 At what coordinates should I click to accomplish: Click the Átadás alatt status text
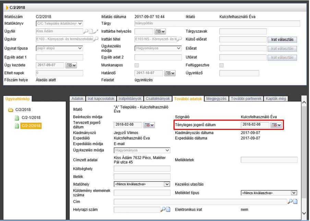(46, 80)
